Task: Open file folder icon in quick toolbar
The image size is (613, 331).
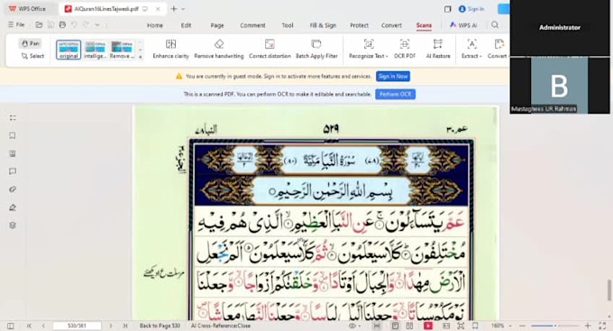Action: coord(39,24)
